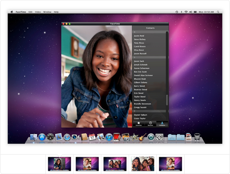The width and height of the screenshot is (230, 174).
Task: Launch the App Store from the Dock
Action: (x=42, y=137)
